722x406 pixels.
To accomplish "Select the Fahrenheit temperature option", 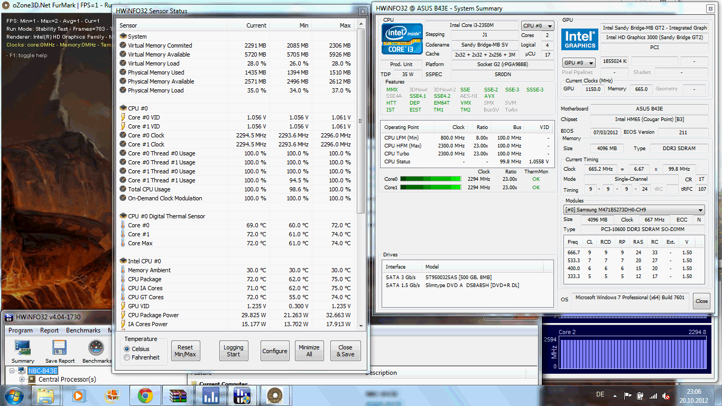I will [x=127, y=358].
